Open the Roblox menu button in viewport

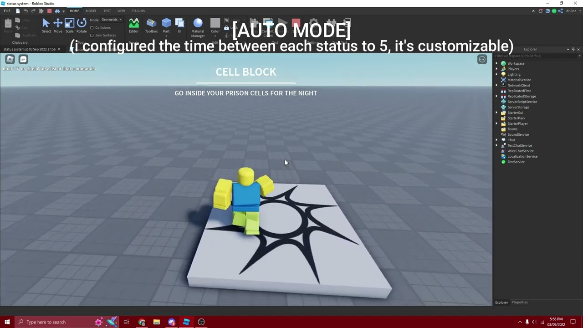(10, 59)
